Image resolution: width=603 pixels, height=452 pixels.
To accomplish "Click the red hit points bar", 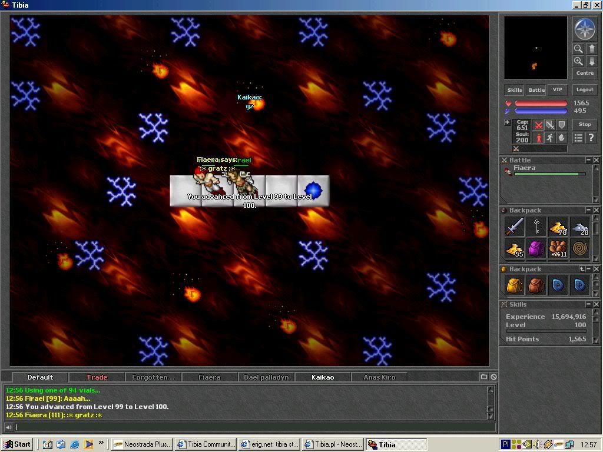I will point(541,103).
